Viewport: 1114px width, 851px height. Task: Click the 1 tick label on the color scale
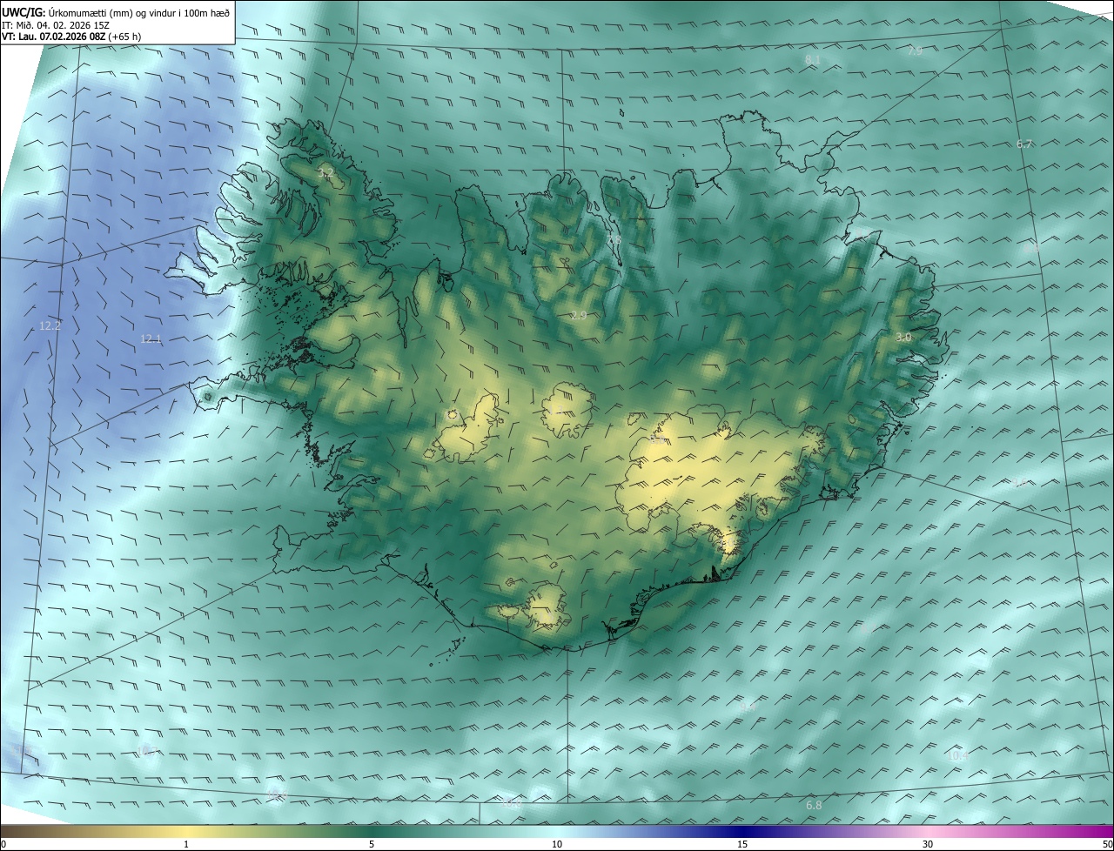(x=186, y=844)
